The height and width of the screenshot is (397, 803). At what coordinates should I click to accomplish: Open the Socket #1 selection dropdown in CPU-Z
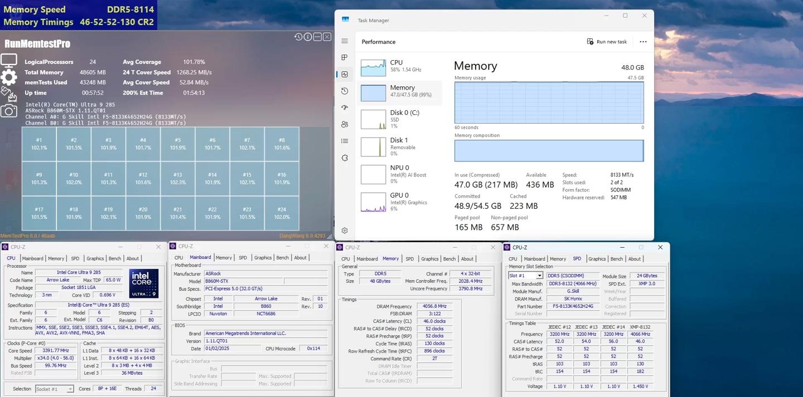tap(55, 389)
